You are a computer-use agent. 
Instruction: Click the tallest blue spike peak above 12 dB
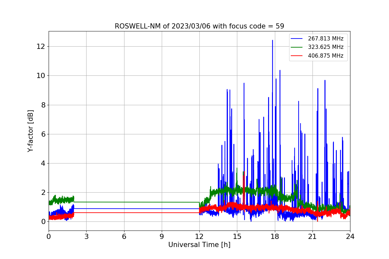coord(272,41)
